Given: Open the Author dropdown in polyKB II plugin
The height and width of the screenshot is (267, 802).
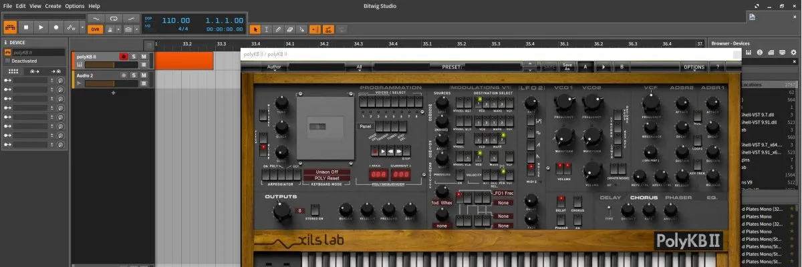Looking at the screenshot, I should pyautogui.click(x=274, y=67).
